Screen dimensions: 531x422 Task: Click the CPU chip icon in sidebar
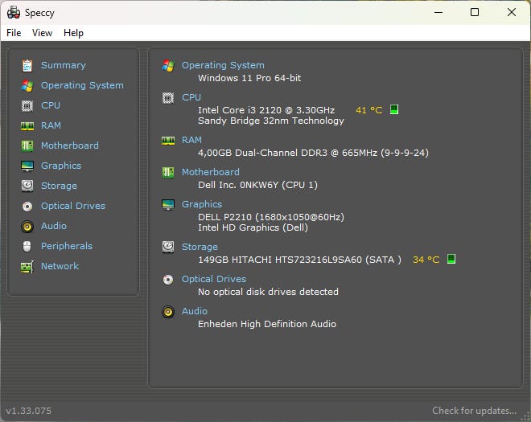pos(27,105)
